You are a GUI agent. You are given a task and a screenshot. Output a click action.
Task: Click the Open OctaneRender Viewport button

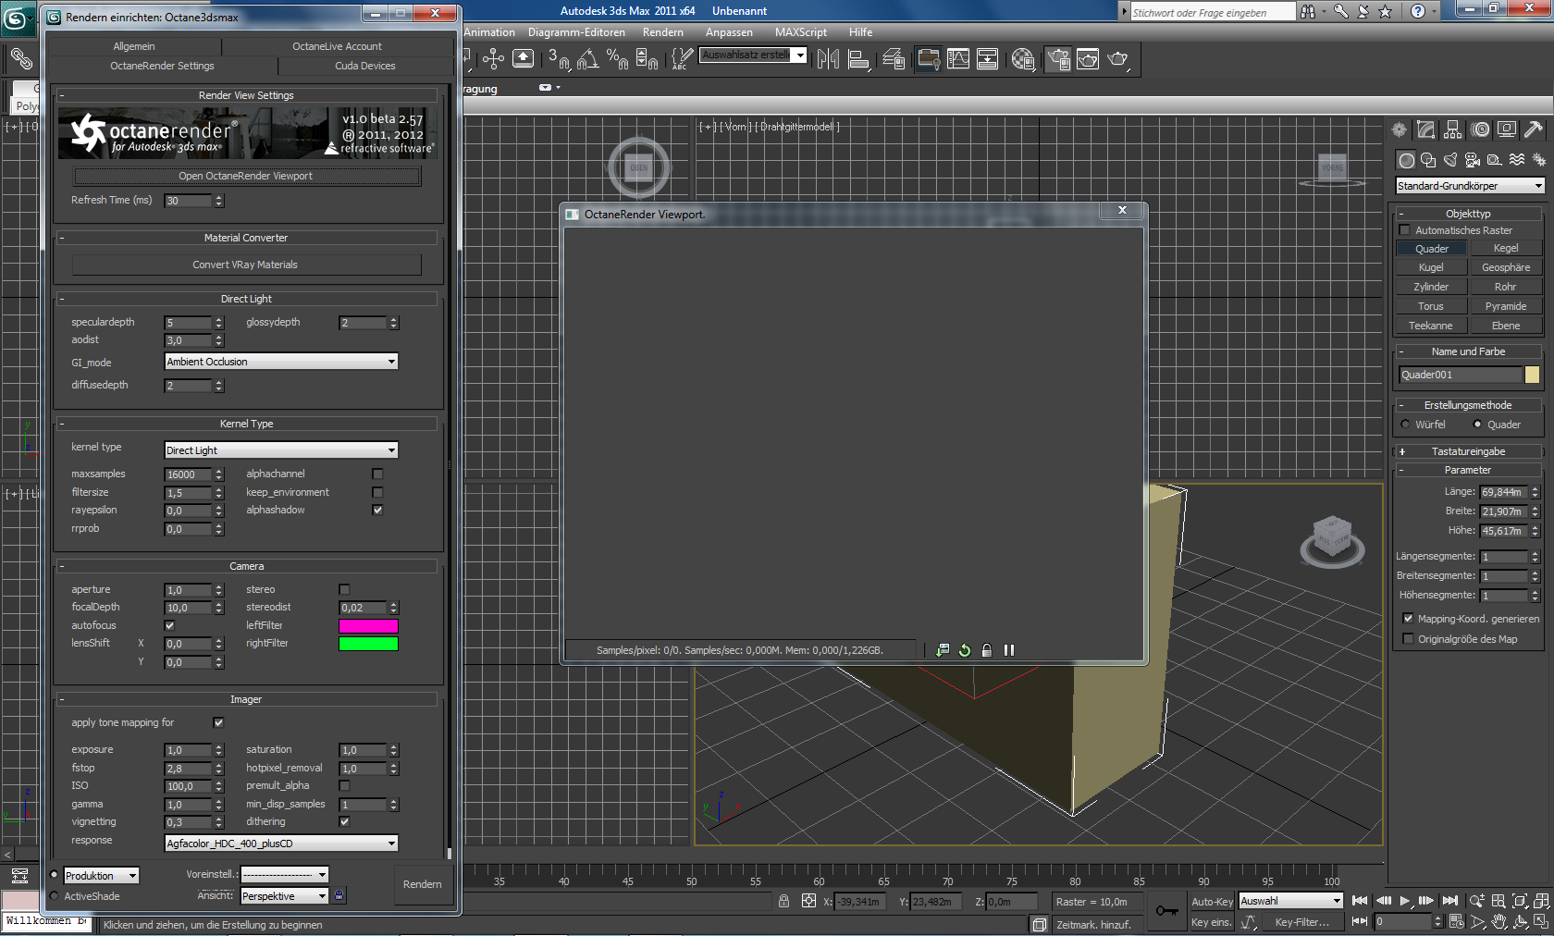[x=246, y=176]
